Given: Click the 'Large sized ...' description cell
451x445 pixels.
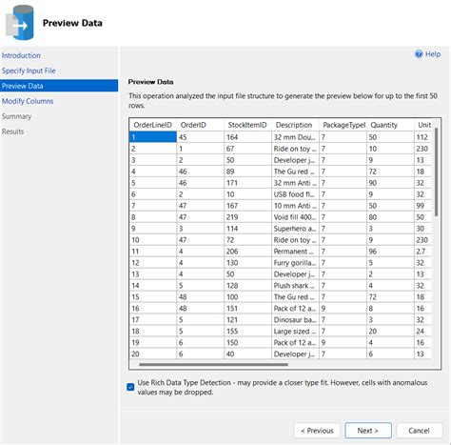Looking at the screenshot, I should [x=295, y=332].
